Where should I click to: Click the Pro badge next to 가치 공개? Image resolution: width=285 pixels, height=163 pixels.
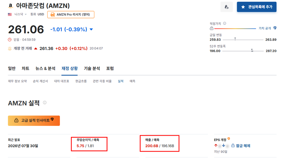(x=275, y=28)
